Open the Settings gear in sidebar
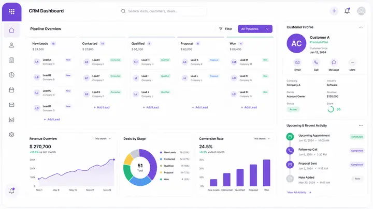373x209 pixels. pyautogui.click(x=11, y=135)
